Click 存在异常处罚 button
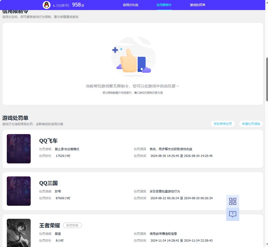The width and height of the screenshot is (268, 247). click(x=223, y=124)
